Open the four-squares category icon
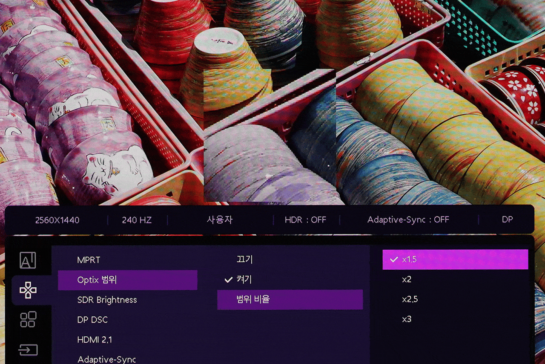The width and height of the screenshot is (545, 364). 28,319
